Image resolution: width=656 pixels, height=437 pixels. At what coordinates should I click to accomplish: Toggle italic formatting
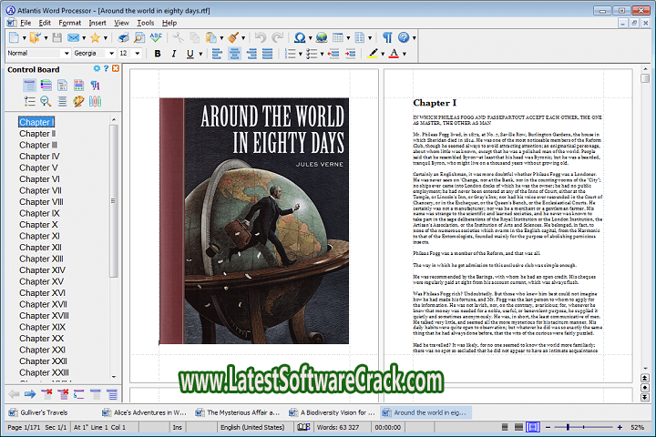point(174,54)
